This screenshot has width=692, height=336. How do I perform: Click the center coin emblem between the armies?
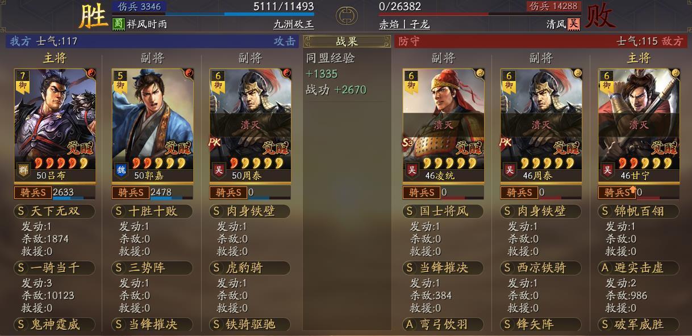tap(347, 16)
